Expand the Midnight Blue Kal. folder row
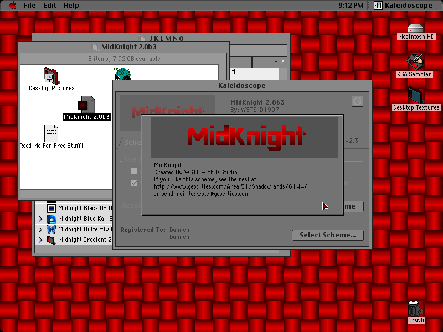443x332 pixels. click(x=40, y=219)
